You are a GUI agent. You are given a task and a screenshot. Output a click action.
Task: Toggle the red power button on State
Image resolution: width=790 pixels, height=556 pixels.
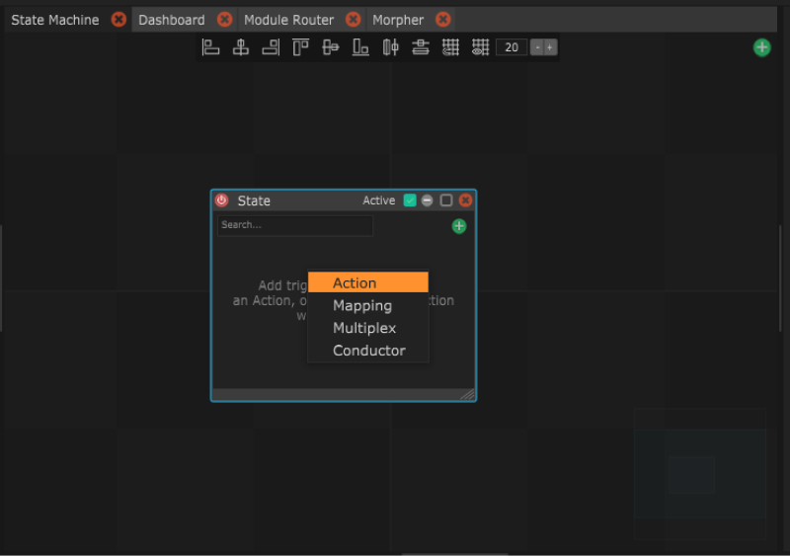[x=222, y=200]
